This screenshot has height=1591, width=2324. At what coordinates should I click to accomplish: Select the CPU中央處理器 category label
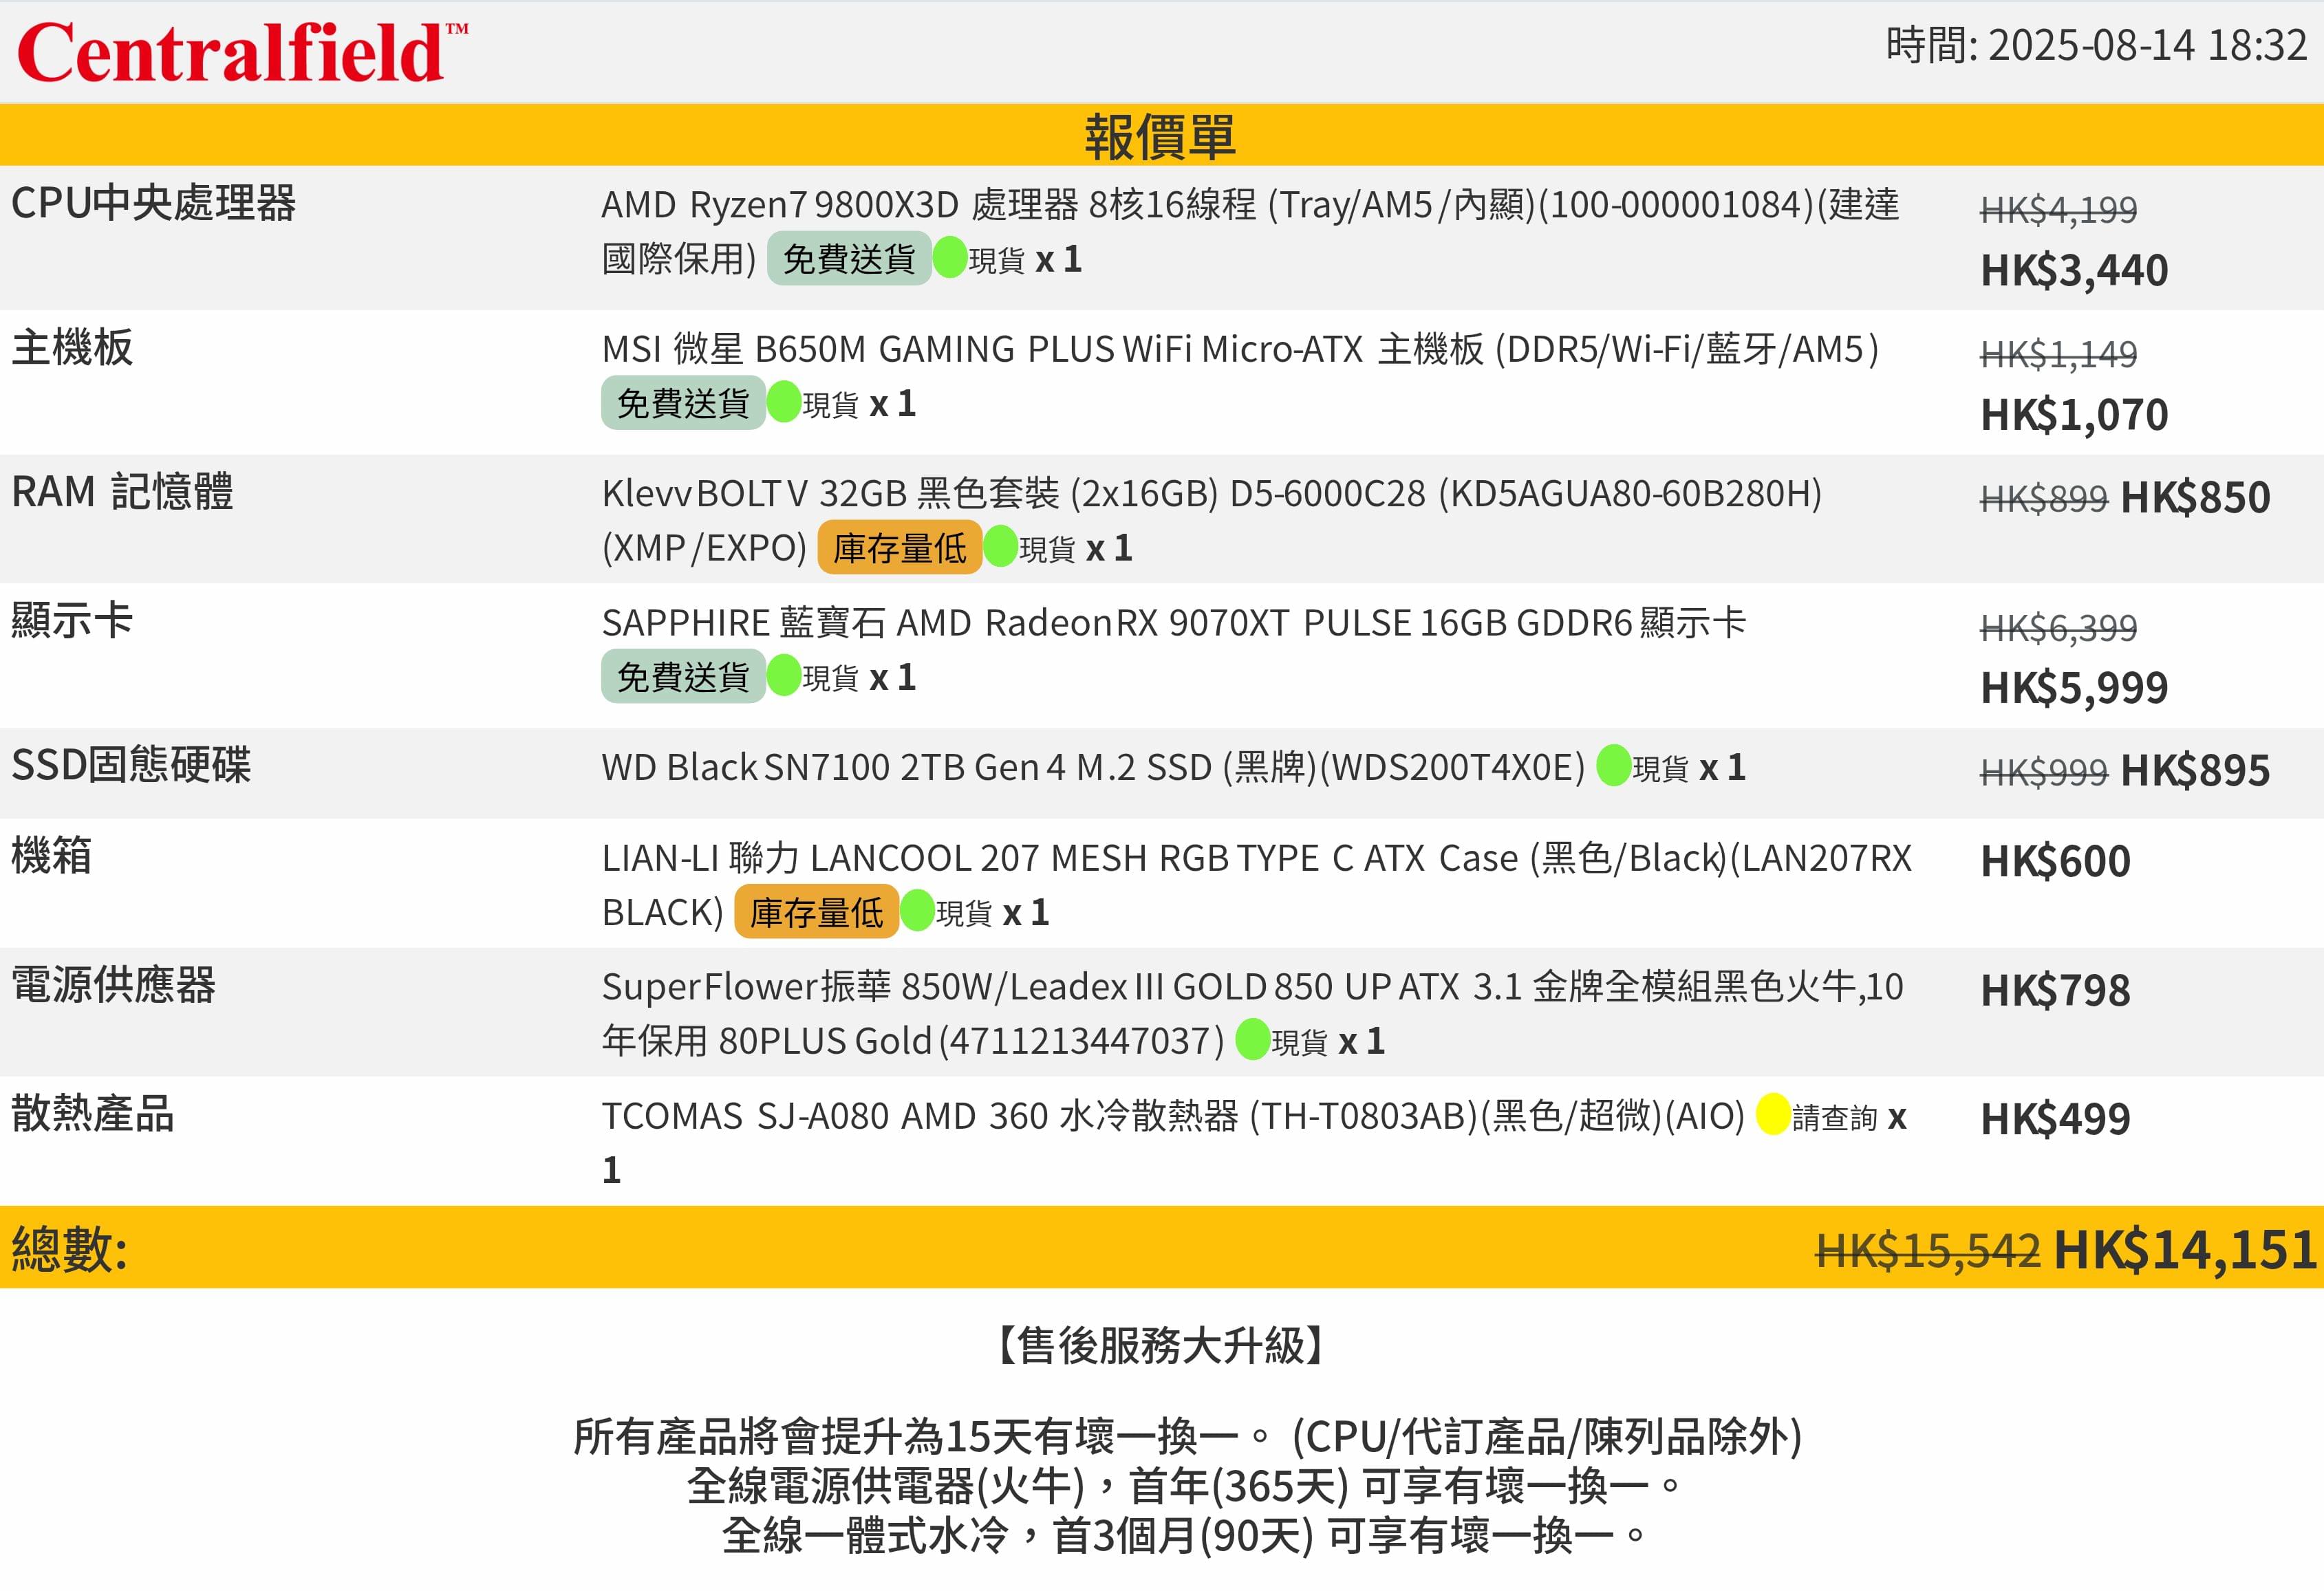pos(153,203)
